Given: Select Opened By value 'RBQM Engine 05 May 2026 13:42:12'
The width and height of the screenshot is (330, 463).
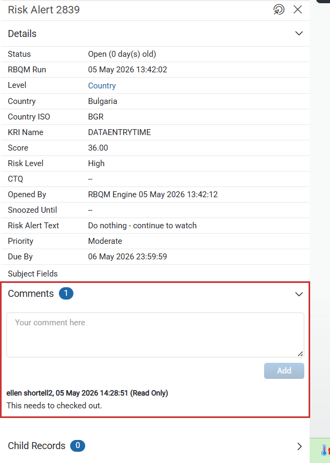Looking at the screenshot, I should (153, 195).
